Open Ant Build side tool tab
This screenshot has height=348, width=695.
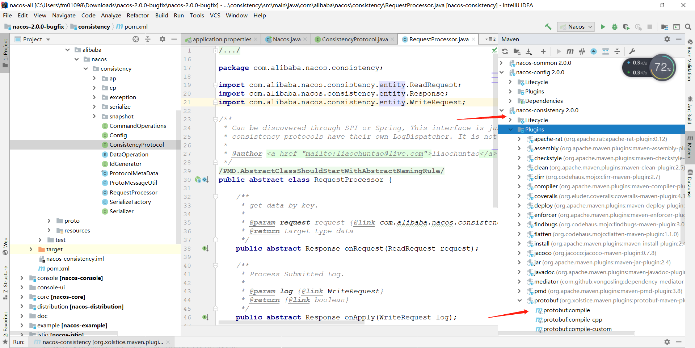click(690, 111)
